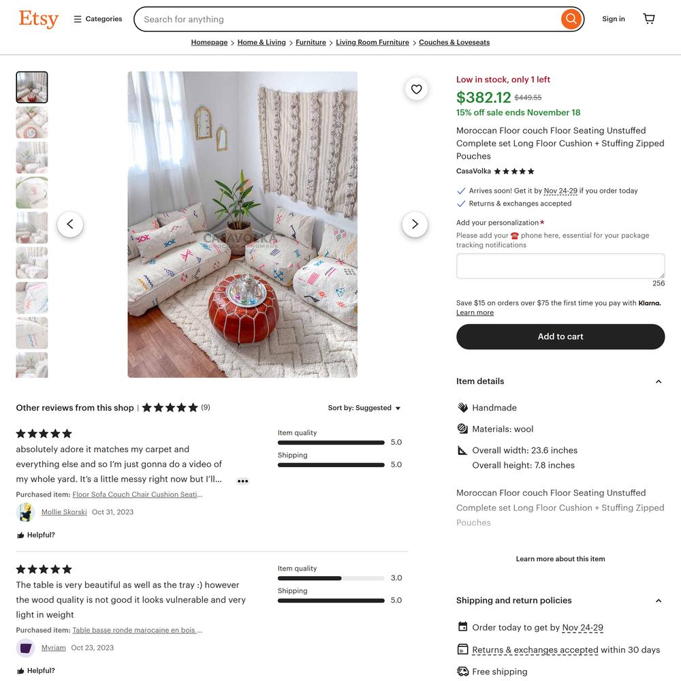Favorite the item with the heart icon
The width and height of the screenshot is (681, 681).
[x=416, y=89]
